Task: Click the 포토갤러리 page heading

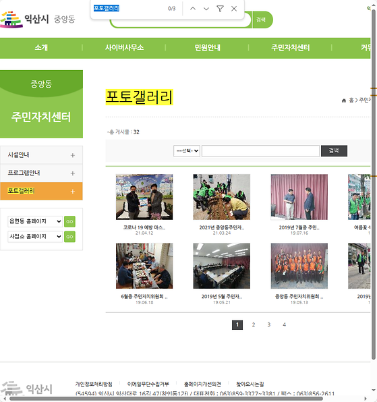Action: point(140,97)
